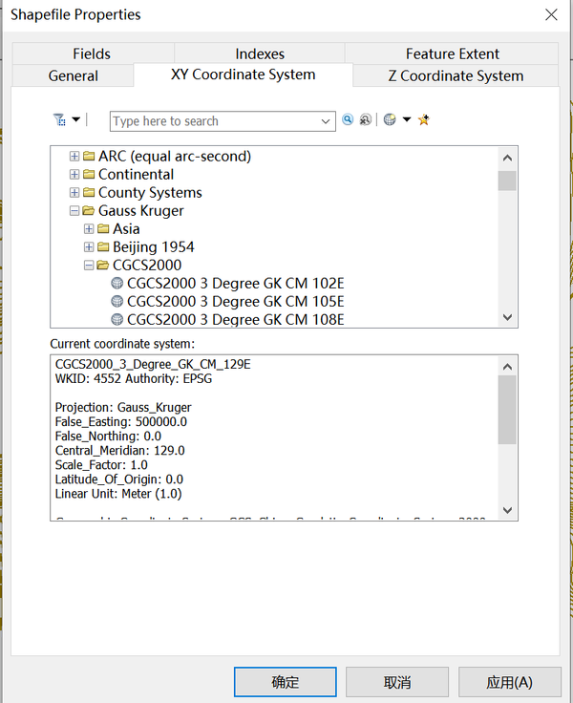Expand the ARC (equal arc-second) folder
Screen dimensions: 573x703
pyautogui.click(x=74, y=157)
